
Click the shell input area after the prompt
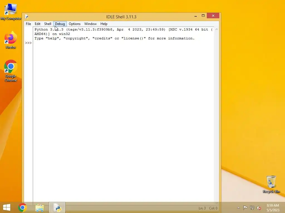point(123,43)
